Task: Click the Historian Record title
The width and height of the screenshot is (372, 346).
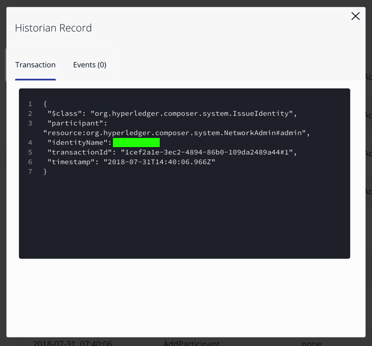Action: tap(53, 28)
